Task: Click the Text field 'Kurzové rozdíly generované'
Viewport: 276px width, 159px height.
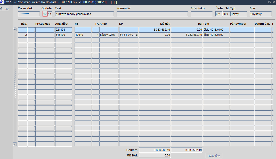Action: click(84, 14)
